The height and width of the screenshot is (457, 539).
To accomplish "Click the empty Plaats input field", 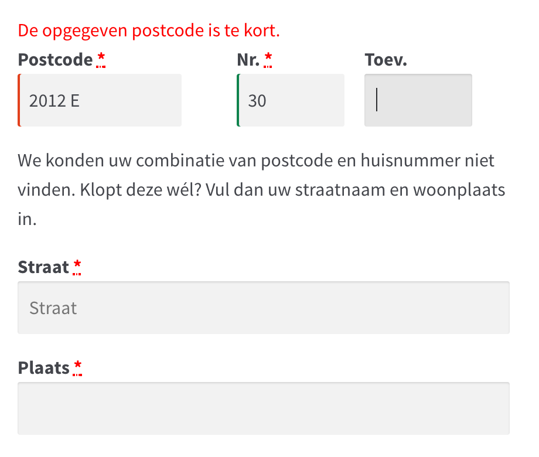I will click(x=264, y=408).
